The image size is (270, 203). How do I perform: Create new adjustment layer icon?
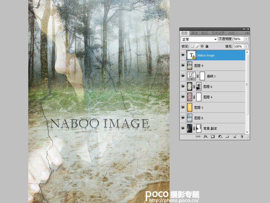tap(220, 137)
